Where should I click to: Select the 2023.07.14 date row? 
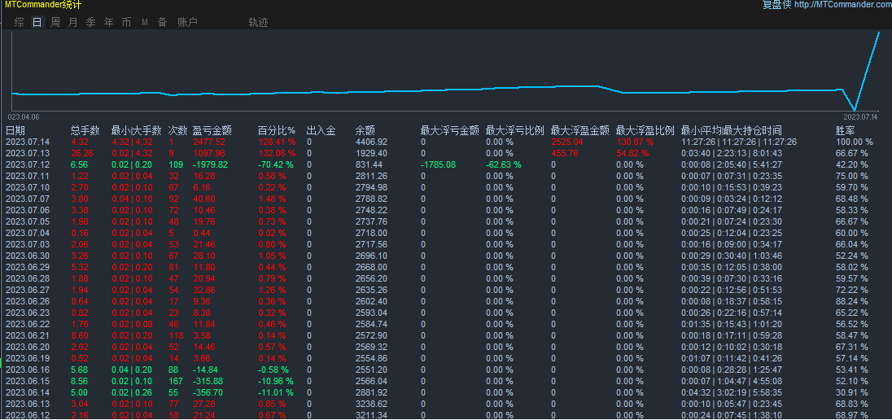tap(446, 142)
